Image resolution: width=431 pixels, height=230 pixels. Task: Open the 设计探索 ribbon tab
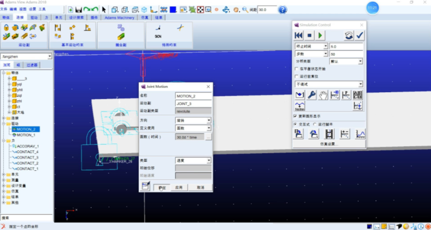coord(77,18)
